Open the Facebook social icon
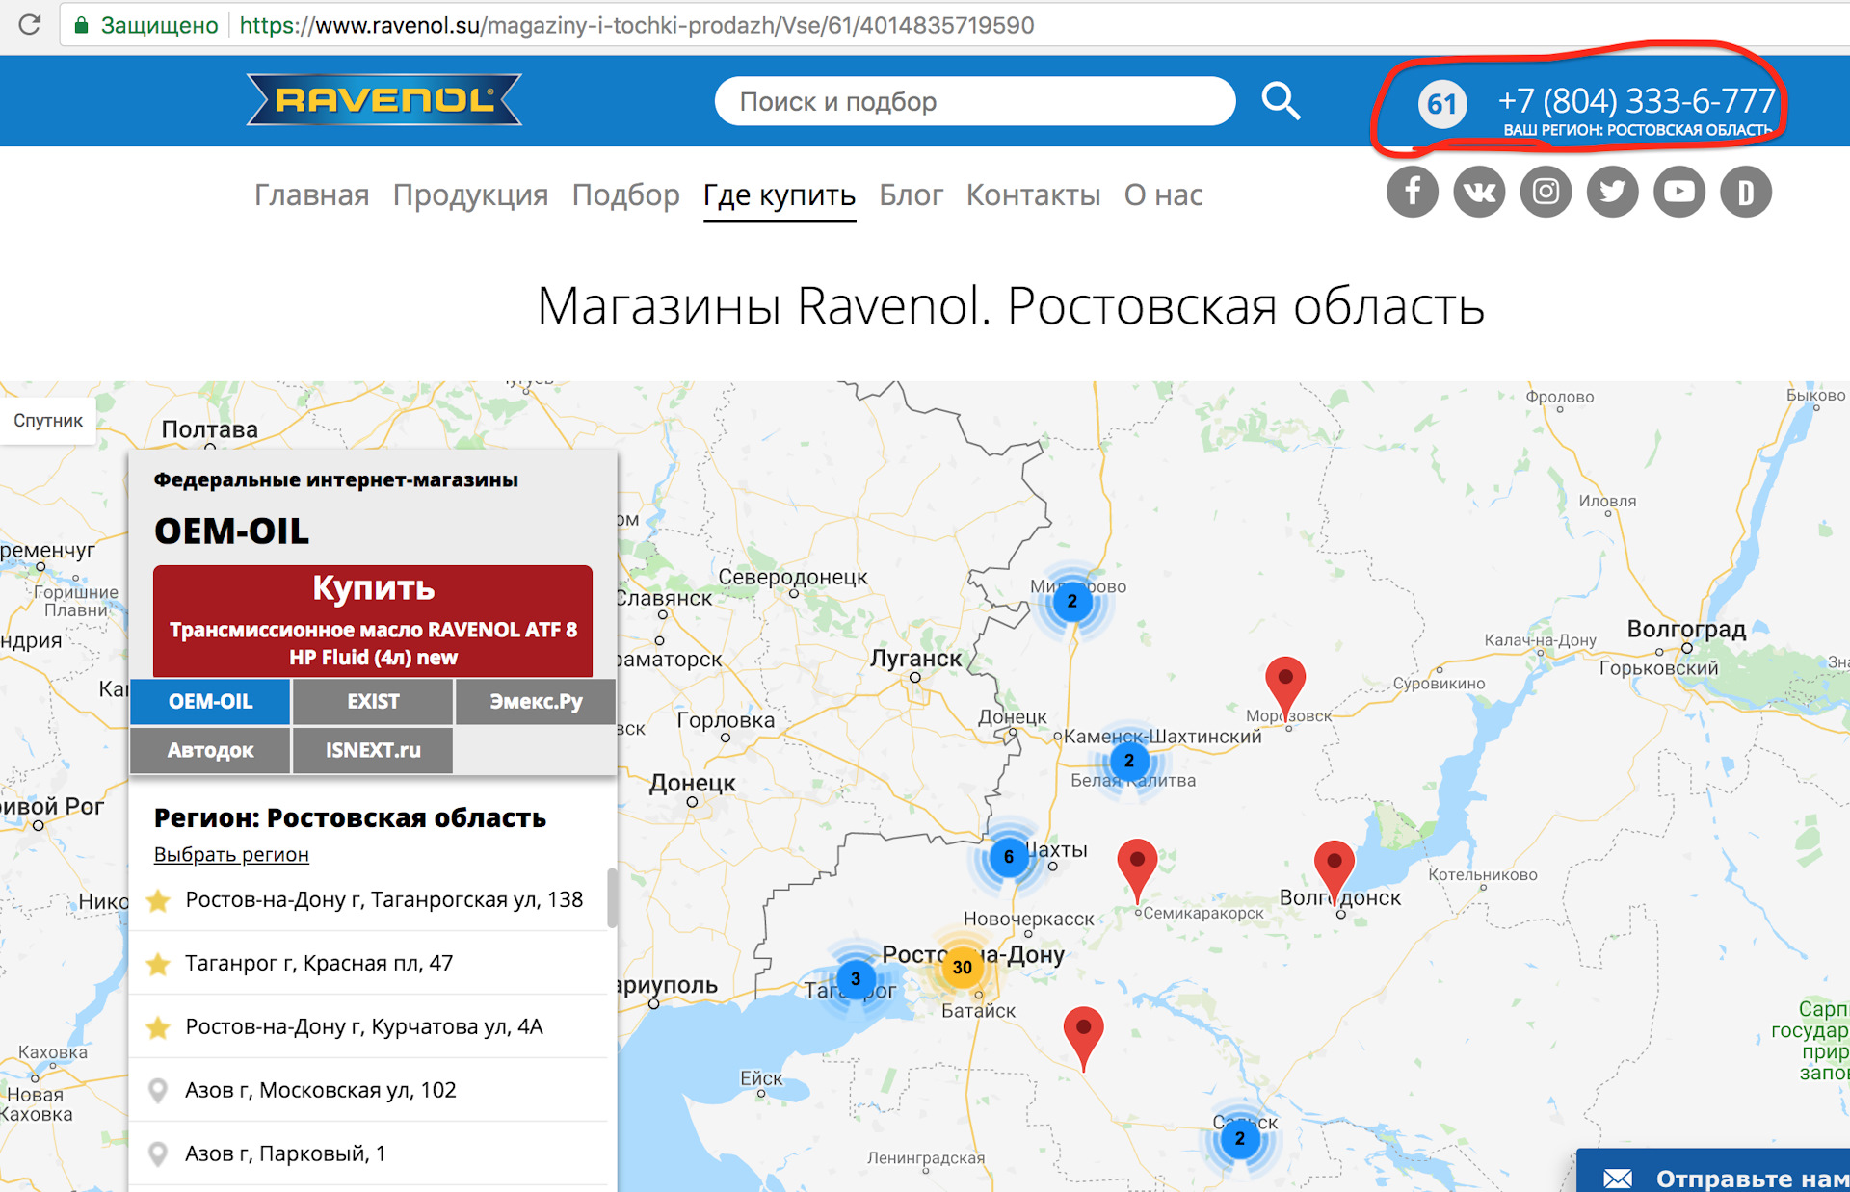The height and width of the screenshot is (1192, 1850). pyautogui.click(x=1412, y=192)
